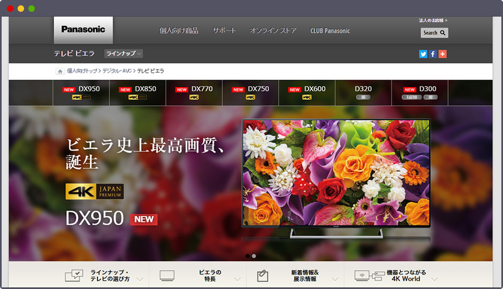Image resolution: width=503 pixels, height=289 pixels.
Task: Click the Panasonic logo
Action: 83,29
